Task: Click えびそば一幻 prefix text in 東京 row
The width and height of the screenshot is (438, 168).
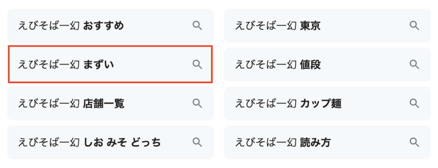Action: coord(266,26)
